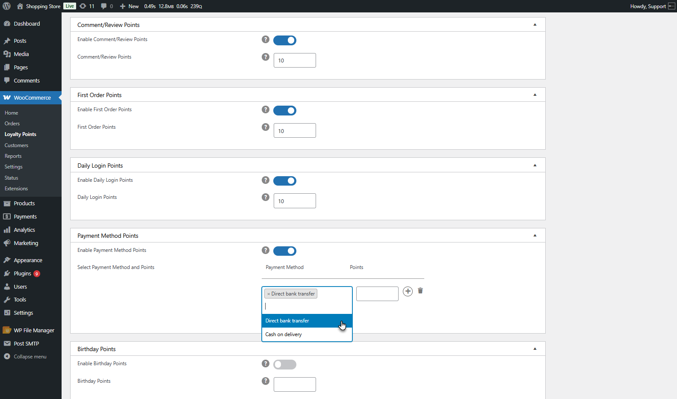Collapse the Comment/Review Points section
This screenshot has width=677, height=399.
pyautogui.click(x=535, y=24)
